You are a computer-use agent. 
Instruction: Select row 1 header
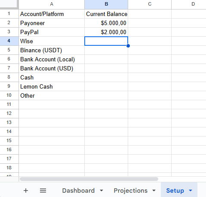tap(9, 14)
